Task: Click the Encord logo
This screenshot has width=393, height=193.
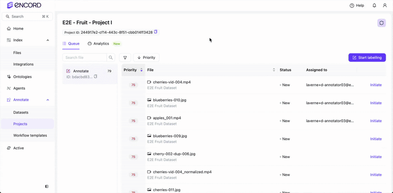Action: [24, 5]
